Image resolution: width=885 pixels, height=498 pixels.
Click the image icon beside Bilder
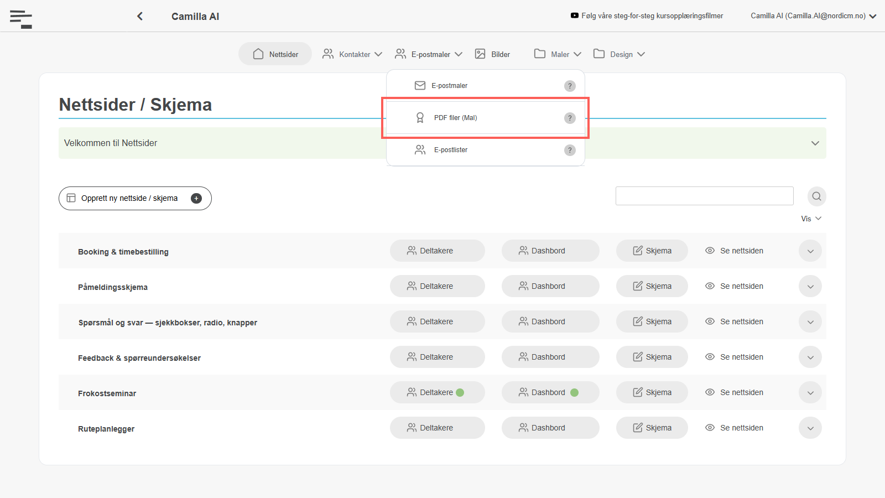click(480, 54)
